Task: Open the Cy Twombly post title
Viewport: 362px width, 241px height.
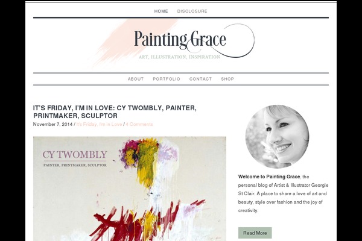Action: 115,111
